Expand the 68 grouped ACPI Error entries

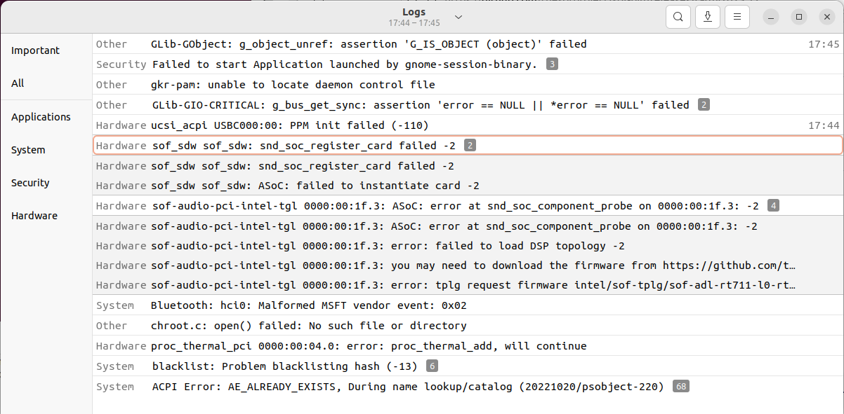tap(680, 386)
